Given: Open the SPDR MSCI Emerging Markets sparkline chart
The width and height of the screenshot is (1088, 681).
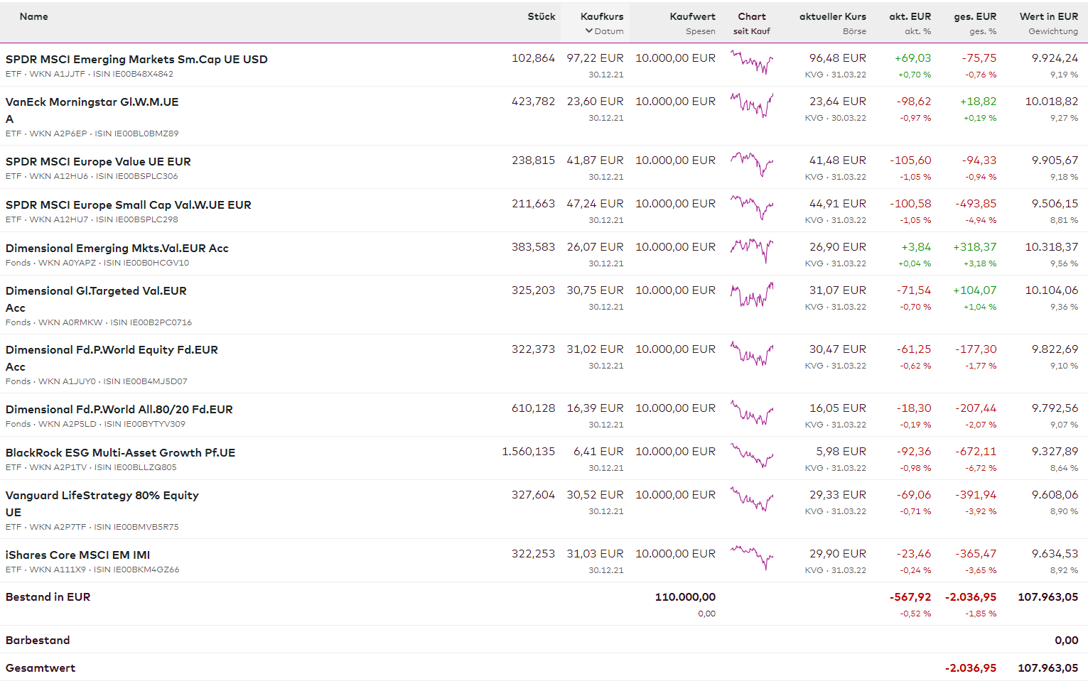Looking at the screenshot, I should [x=751, y=63].
